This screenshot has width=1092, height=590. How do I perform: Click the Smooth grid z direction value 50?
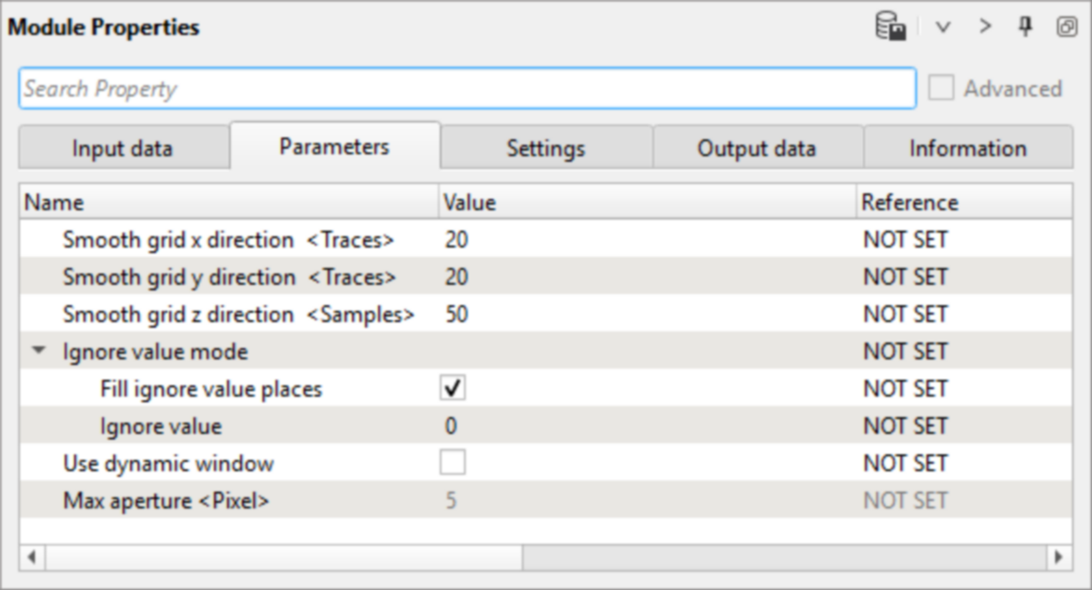(457, 315)
